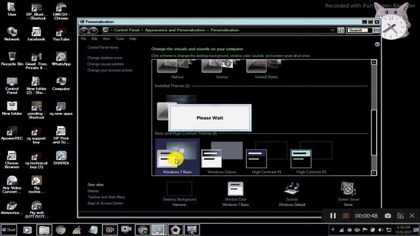Image resolution: width=420 pixels, height=236 pixels.
Task: Expand the address bar history dropdown
Action: coord(333,30)
